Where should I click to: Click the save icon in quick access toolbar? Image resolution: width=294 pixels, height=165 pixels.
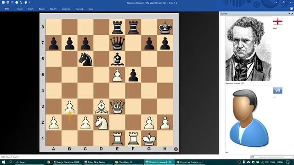tap(3, 2)
